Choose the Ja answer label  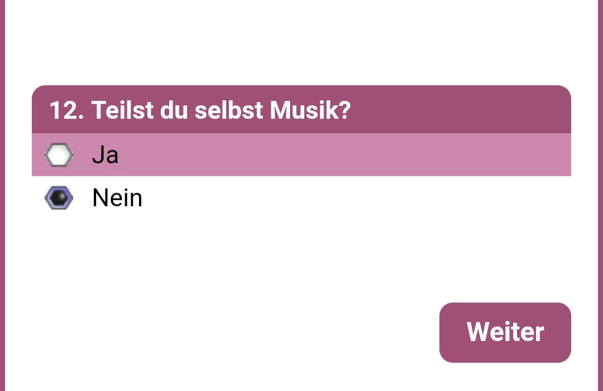tap(105, 155)
